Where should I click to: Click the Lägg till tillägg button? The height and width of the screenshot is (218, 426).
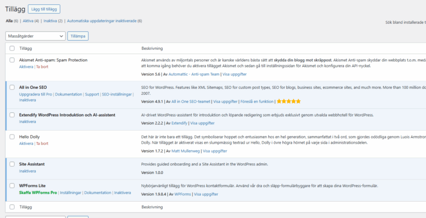pyautogui.click(x=44, y=9)
